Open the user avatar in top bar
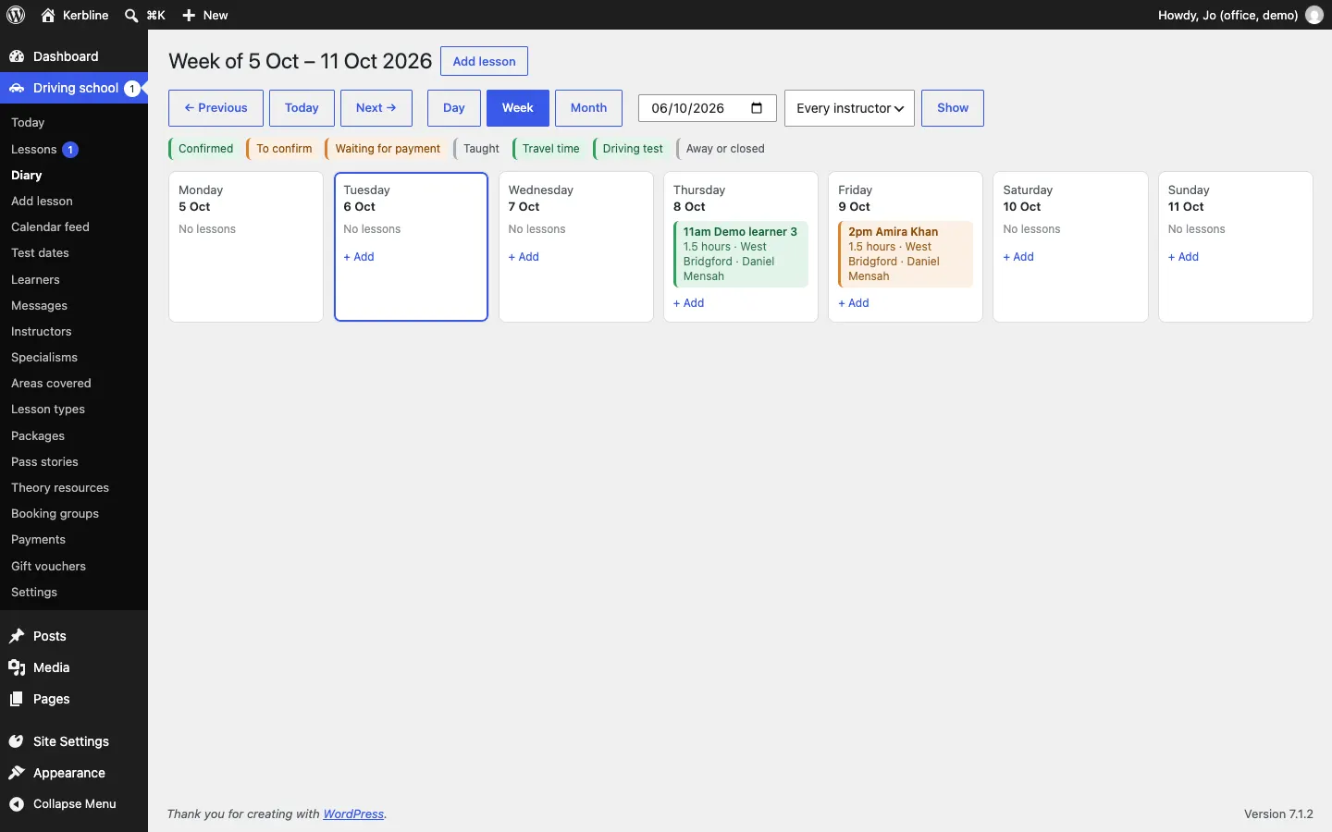 1314,15
